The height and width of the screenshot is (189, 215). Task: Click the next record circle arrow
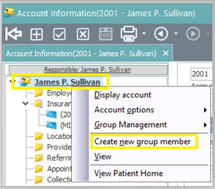(193, 34)
